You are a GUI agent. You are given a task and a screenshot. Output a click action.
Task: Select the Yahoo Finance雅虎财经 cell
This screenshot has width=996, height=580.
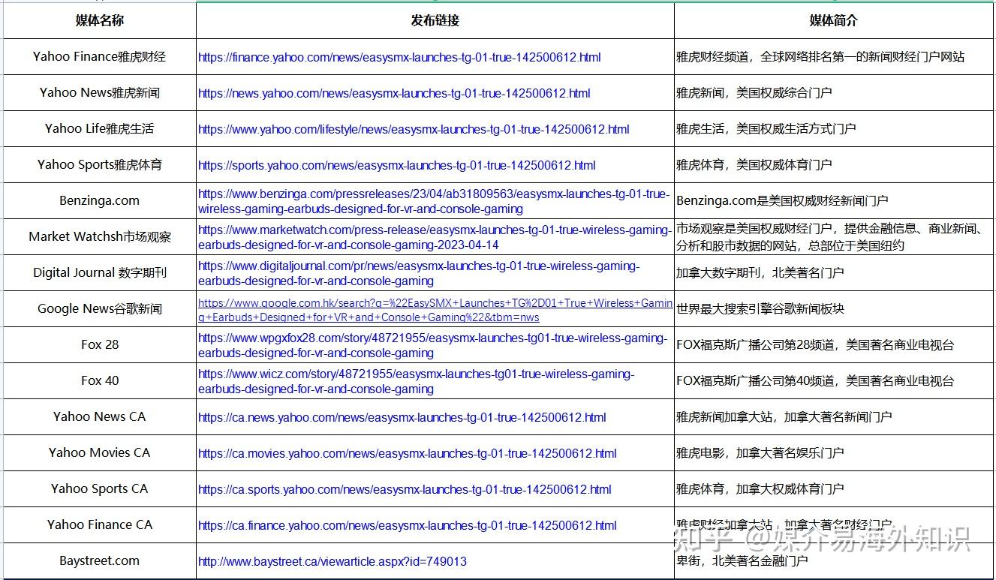coord(100,56)
